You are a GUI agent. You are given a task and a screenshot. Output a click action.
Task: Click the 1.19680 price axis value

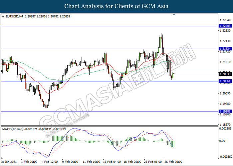click(x=225, y=104)
